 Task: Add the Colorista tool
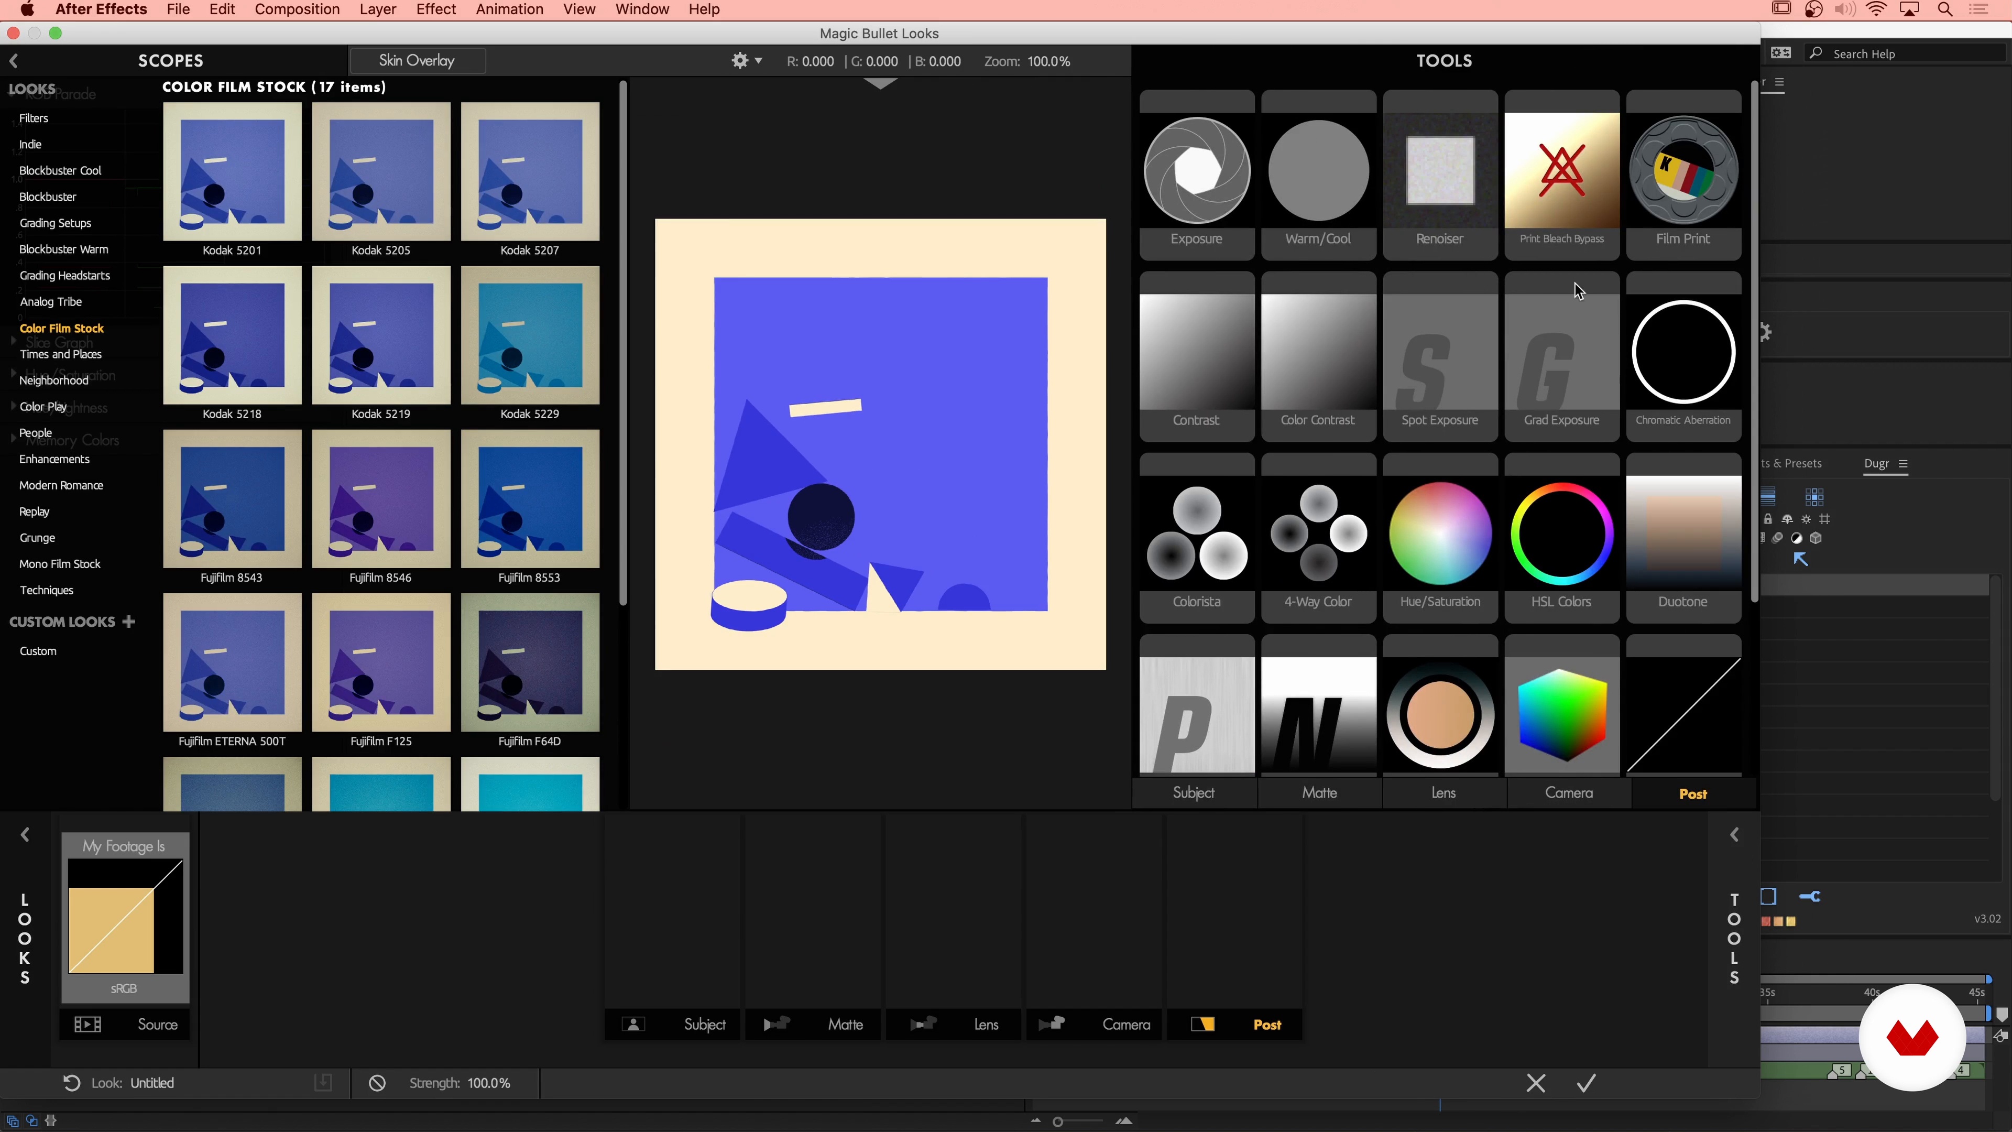(x=1197, y=538)
